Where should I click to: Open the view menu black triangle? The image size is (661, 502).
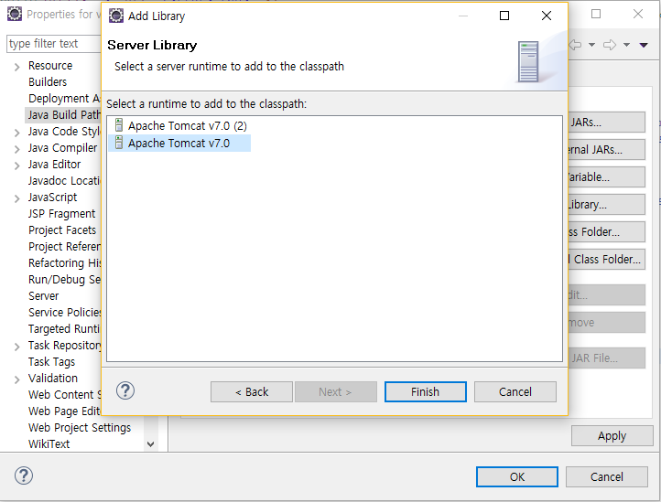644,45
